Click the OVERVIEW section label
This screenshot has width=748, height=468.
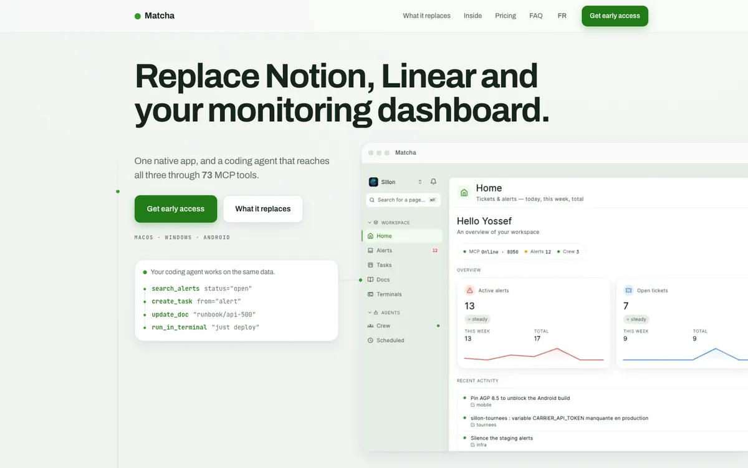pyautogui.click(x=469, y=270)
